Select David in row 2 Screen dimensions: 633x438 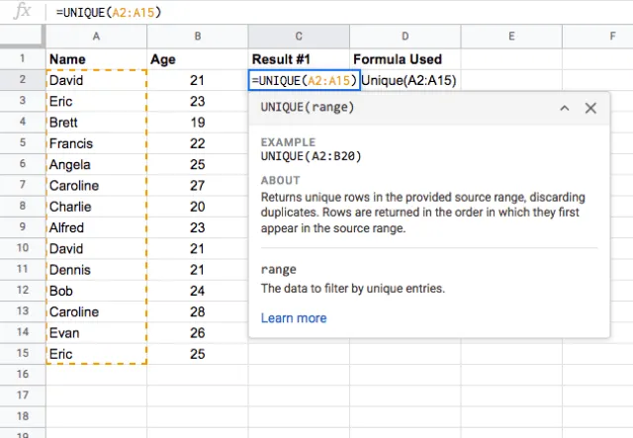pos(97,80)
